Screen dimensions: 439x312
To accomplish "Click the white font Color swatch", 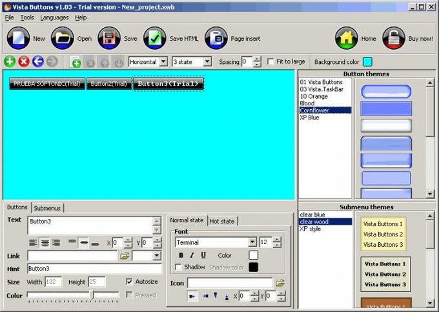I will [x=253, y=255].
